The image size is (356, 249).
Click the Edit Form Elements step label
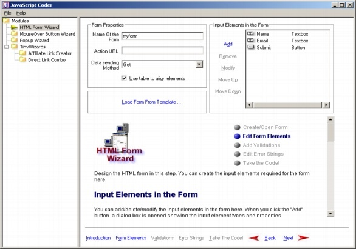[267, 136]
